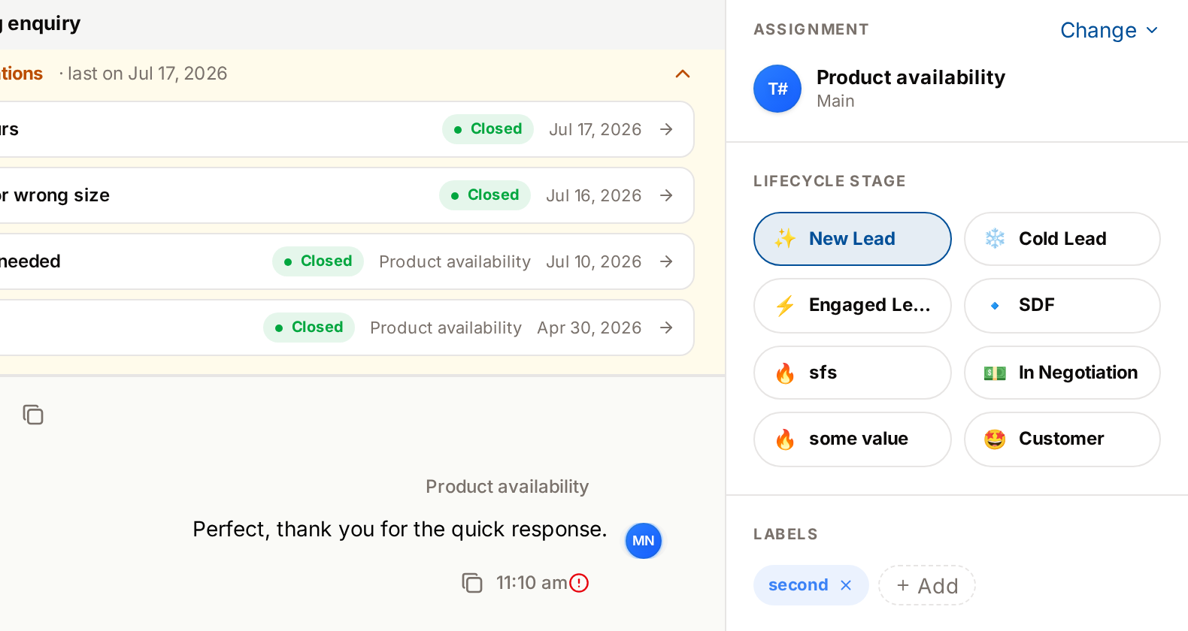Open the Apr 30, 2026 conversation arrow
Viewport: 1188px width, 631px height.
pos(666,328)
